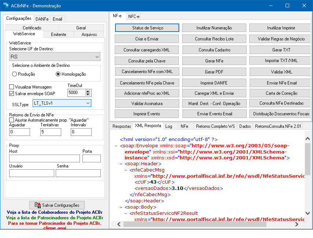Click Salvar Configurações button
This screenshot has width=313, height=238.
coord(57,205)
